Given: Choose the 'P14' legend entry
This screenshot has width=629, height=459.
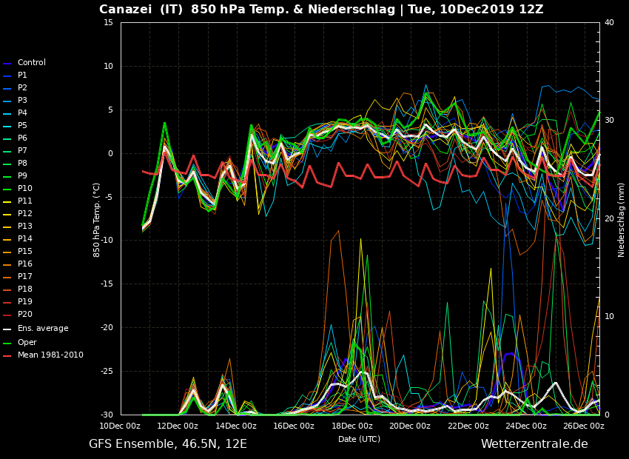Looking at the screenshot, I should pos(25,238).
